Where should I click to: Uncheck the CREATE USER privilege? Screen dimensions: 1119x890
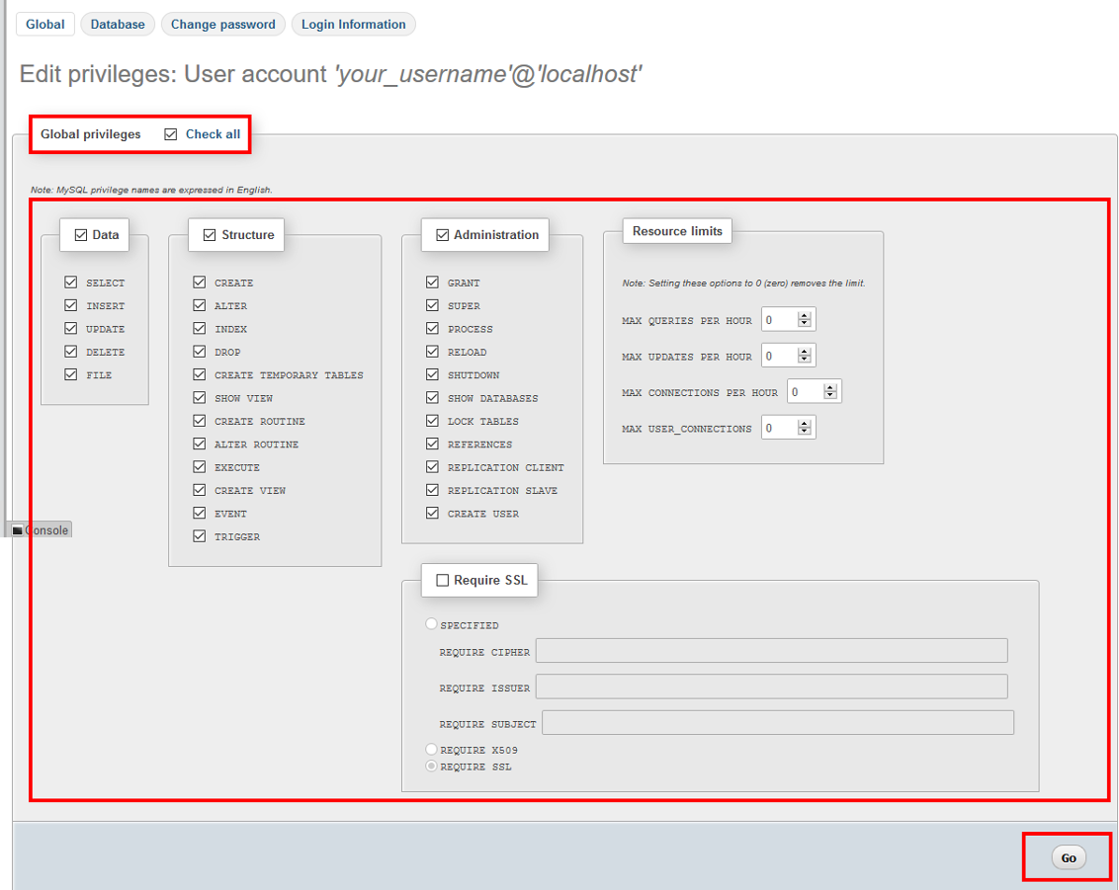coord(432,513)
